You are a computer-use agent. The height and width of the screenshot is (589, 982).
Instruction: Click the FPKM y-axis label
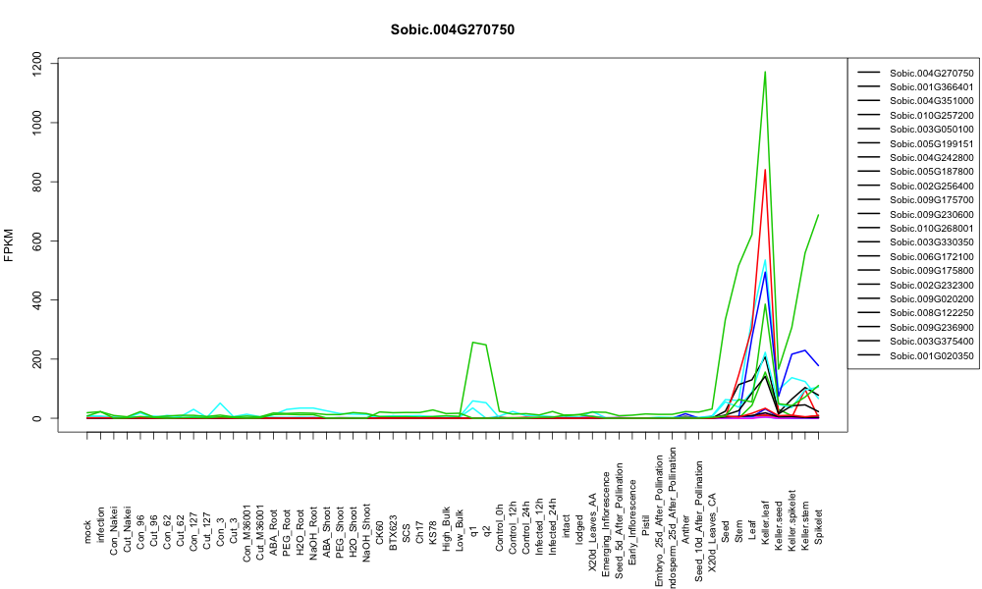tap(9, 245)
